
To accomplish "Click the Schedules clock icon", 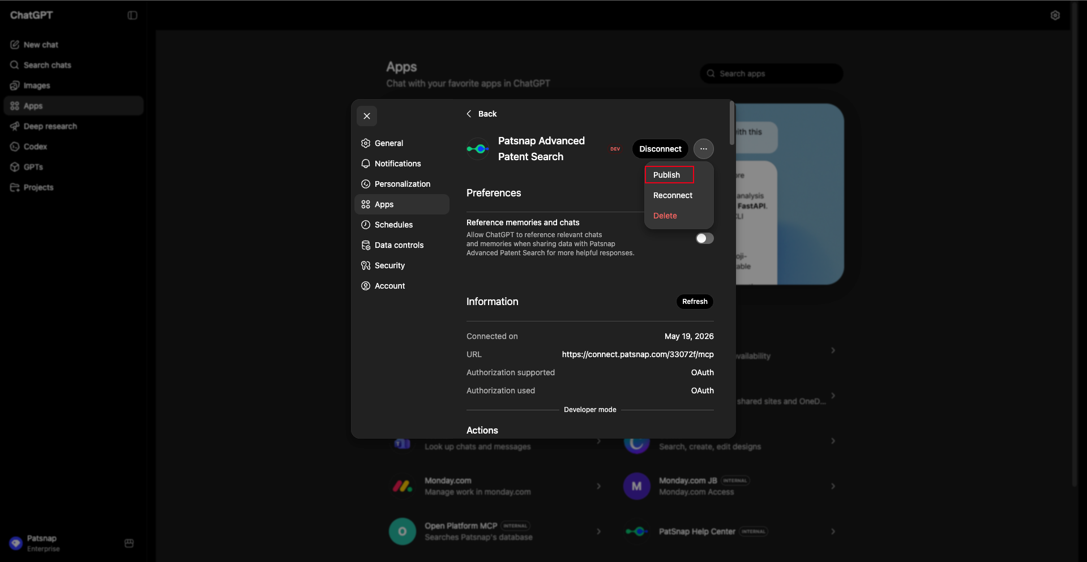I will point(366,225).
